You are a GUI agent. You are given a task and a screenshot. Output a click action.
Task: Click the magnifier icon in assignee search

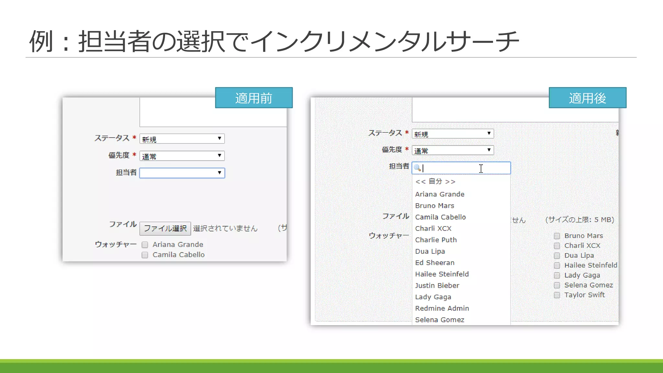coord(417,168)
